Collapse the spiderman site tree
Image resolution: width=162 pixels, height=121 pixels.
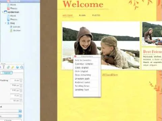click(2, 12)
